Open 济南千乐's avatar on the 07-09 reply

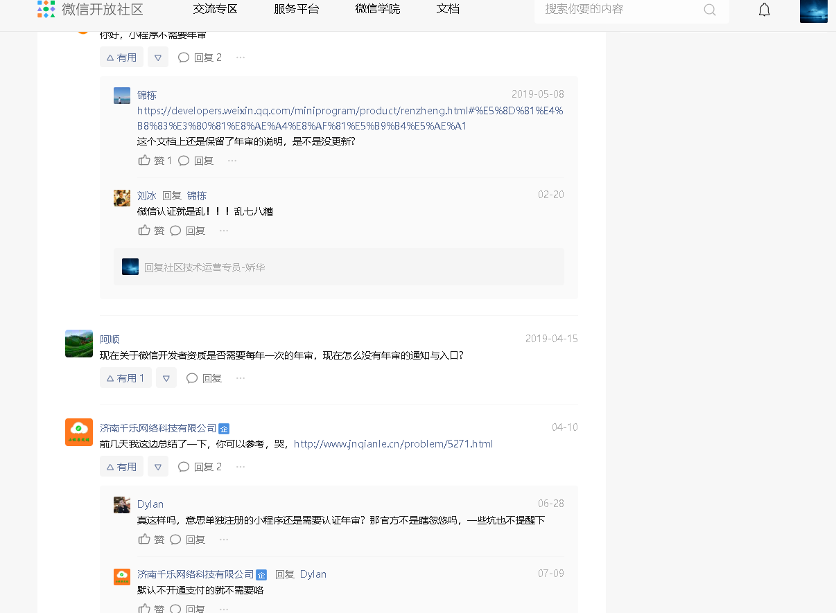tap(122, 577)
